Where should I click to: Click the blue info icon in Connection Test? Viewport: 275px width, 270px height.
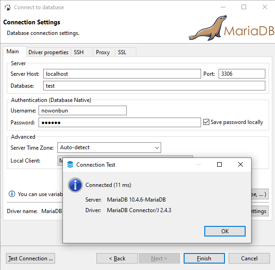pyautogui.click(x=75, y=185)
